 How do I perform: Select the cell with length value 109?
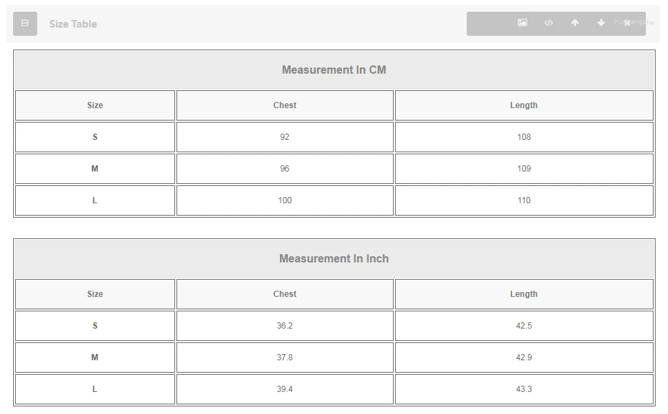tap(524, 169)
